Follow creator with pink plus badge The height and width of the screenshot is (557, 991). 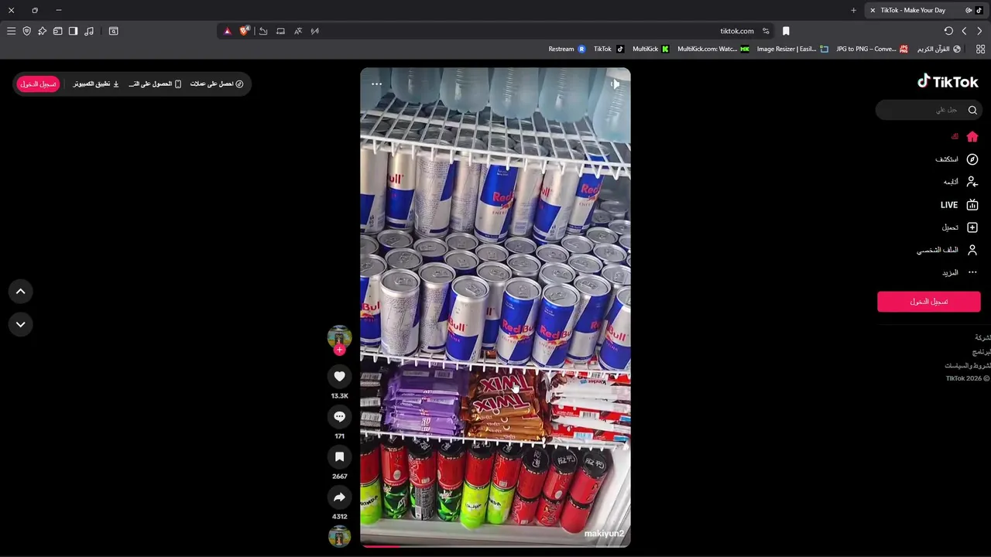[x=339, y=350]
